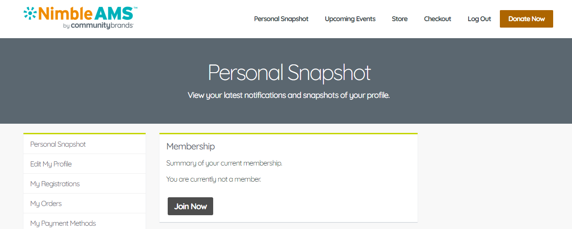The image size is (572, 229).
Task: View My Orders in the sidebar
Action: click(46, 204)
